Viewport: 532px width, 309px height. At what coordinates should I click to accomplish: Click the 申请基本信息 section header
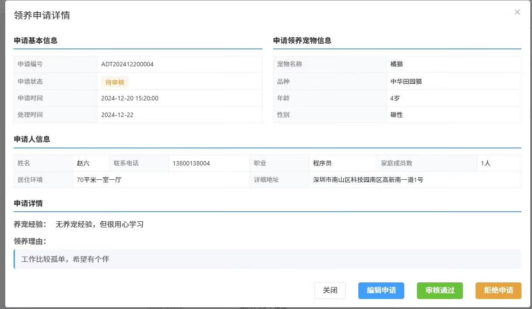[x=34, y=41]
